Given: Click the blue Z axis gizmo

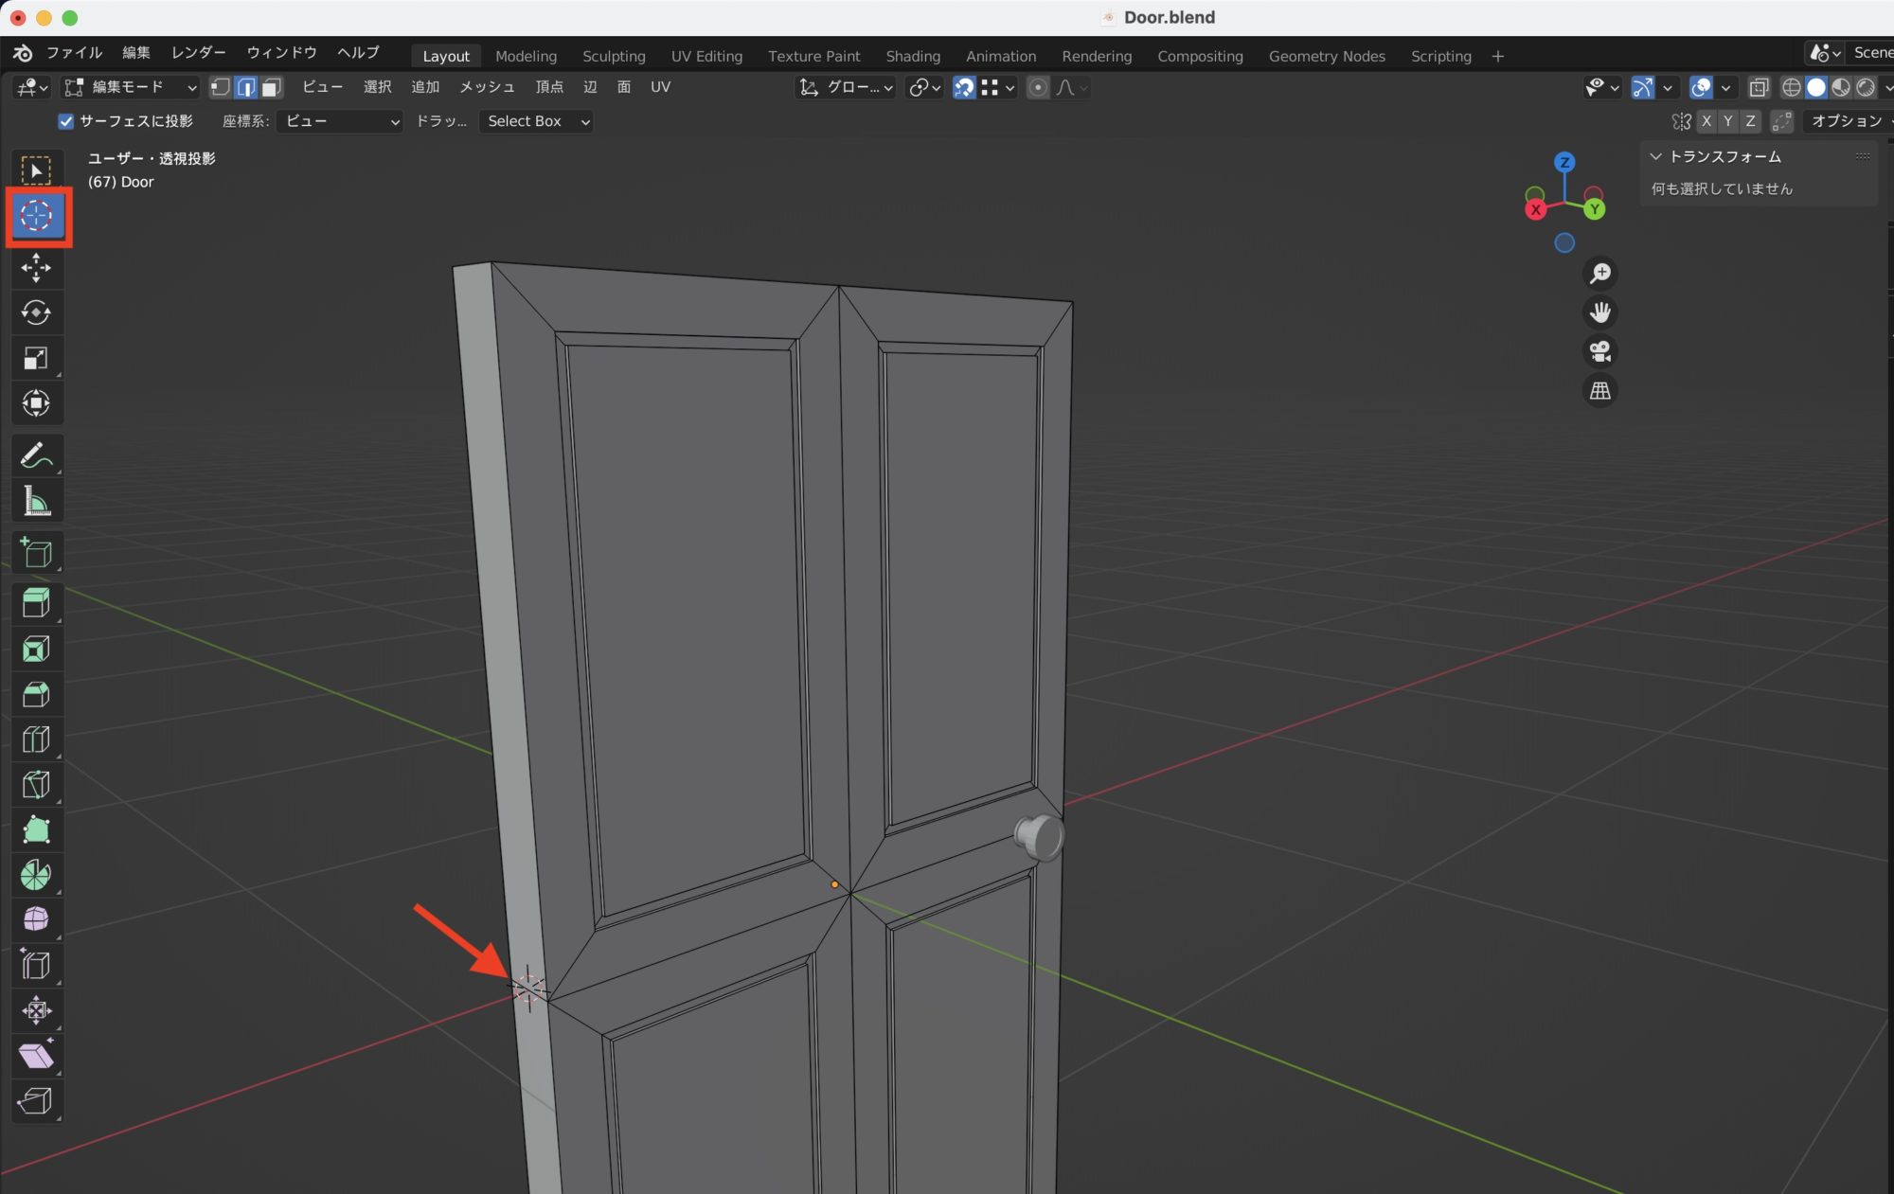Looking at the screenshot, I should [1564, 162].
